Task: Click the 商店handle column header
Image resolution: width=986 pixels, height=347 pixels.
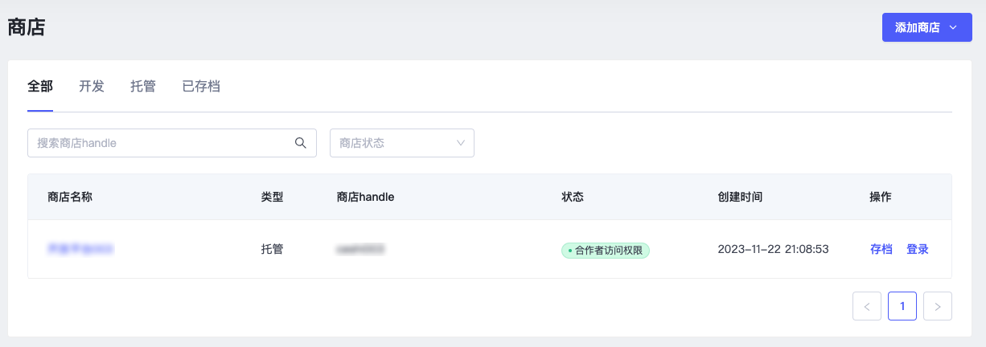Action: (x=365, y=197)
